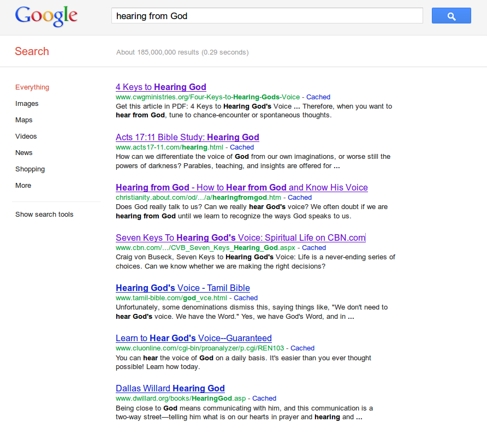Click snippet starting 'Craig von Buseck'
The height and width of the screenshot is (428, 487).
(x=256, y=261)
